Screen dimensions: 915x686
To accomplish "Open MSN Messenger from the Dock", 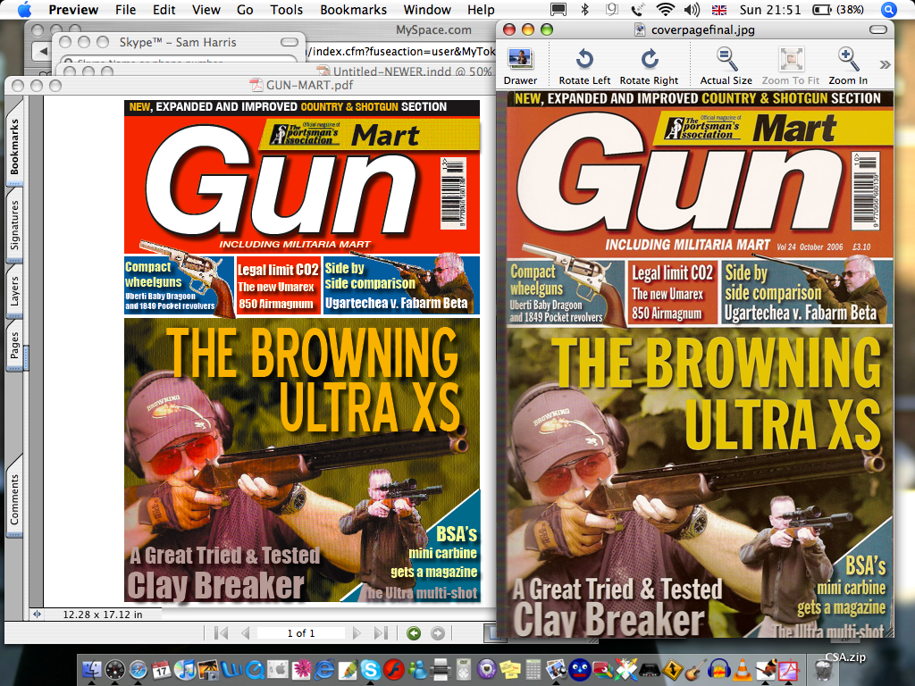I will pyautogui.click(x=417, y=670).
